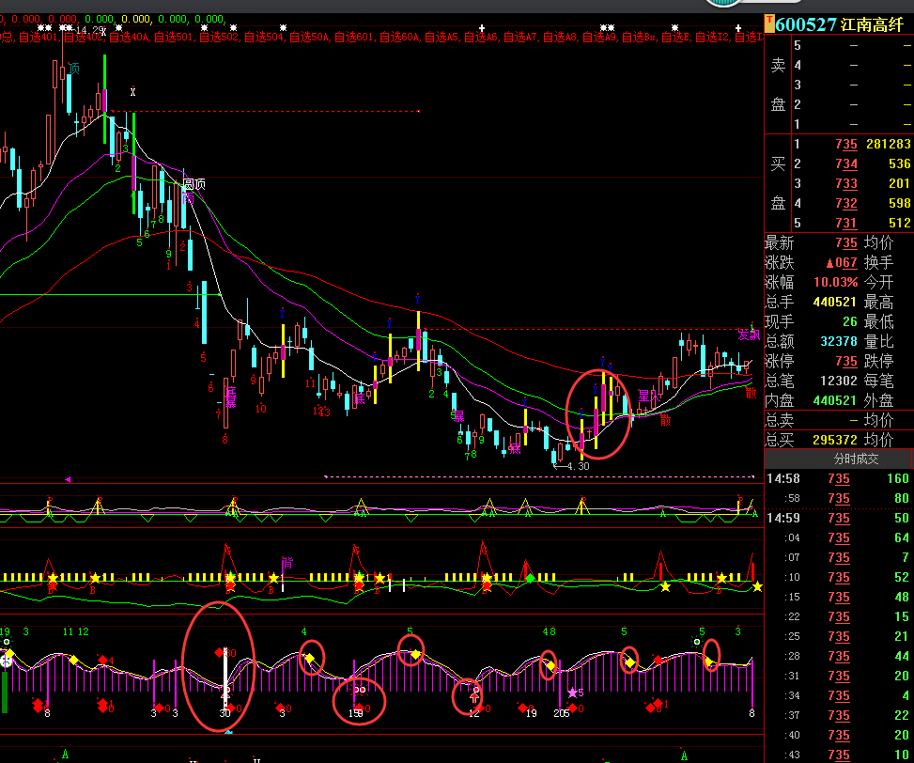Screen dimensions: 914x763
Task: Click the 换手 label
Action: point(878,262)
